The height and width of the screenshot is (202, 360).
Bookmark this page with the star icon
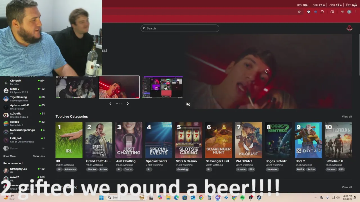[x=299, y=12]
